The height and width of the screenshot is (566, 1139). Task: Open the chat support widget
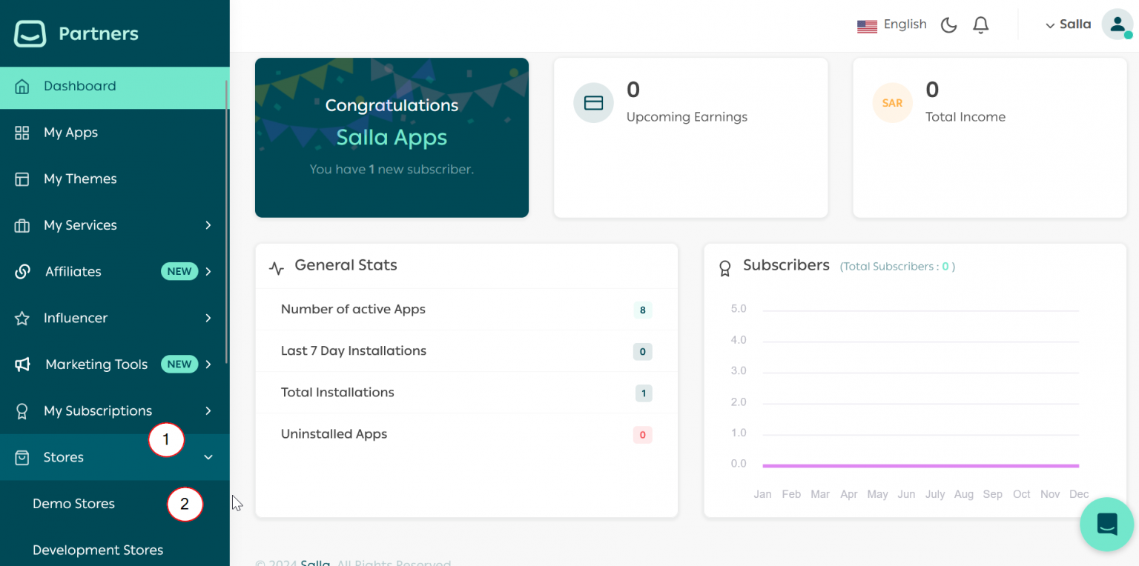point(1106,525)
